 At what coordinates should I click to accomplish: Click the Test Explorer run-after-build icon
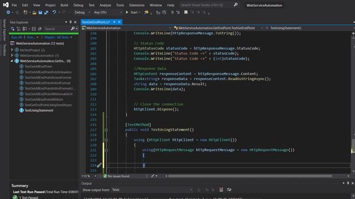coord(12,29)
